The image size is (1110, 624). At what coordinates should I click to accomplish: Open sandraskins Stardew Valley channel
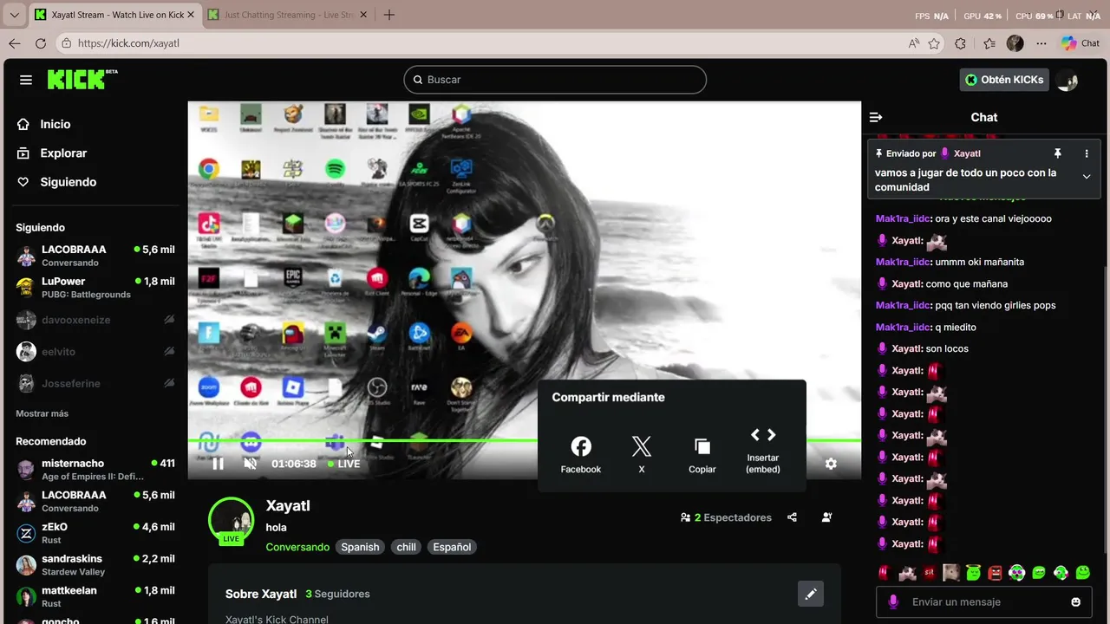[x=95, y=565]
